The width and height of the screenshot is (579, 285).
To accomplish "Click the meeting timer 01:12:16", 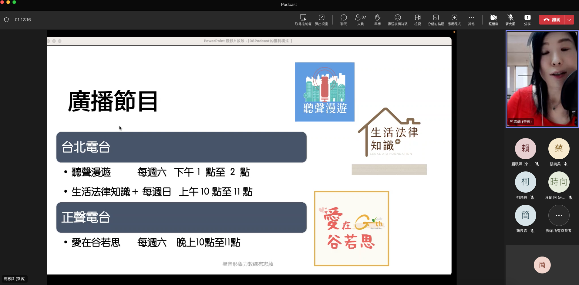I will tap(23, 20).
